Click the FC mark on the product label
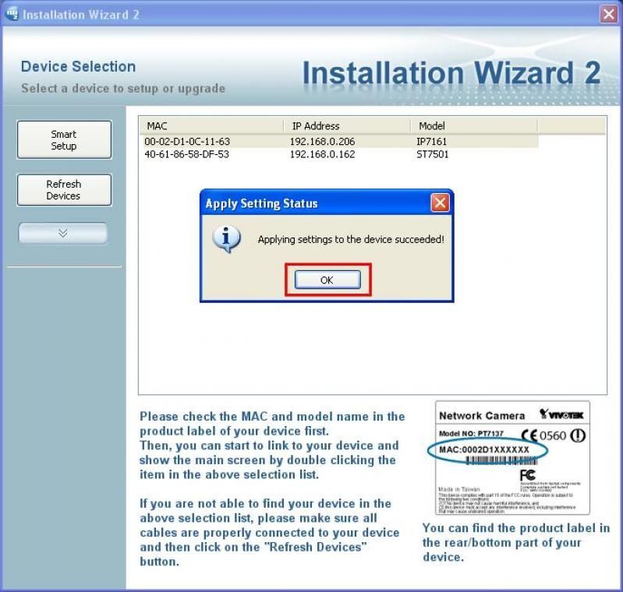Screen dimensions: 623x592 tap(528, 474)
